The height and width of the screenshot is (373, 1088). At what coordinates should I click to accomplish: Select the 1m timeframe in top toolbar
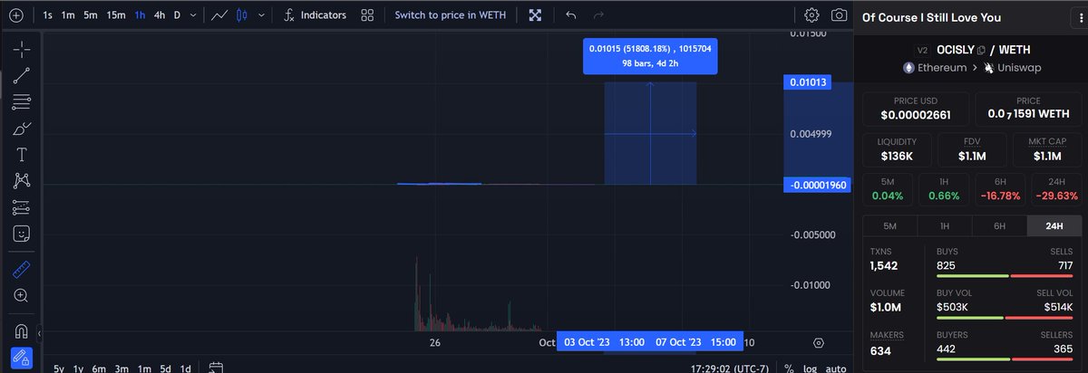pos(68,15)
